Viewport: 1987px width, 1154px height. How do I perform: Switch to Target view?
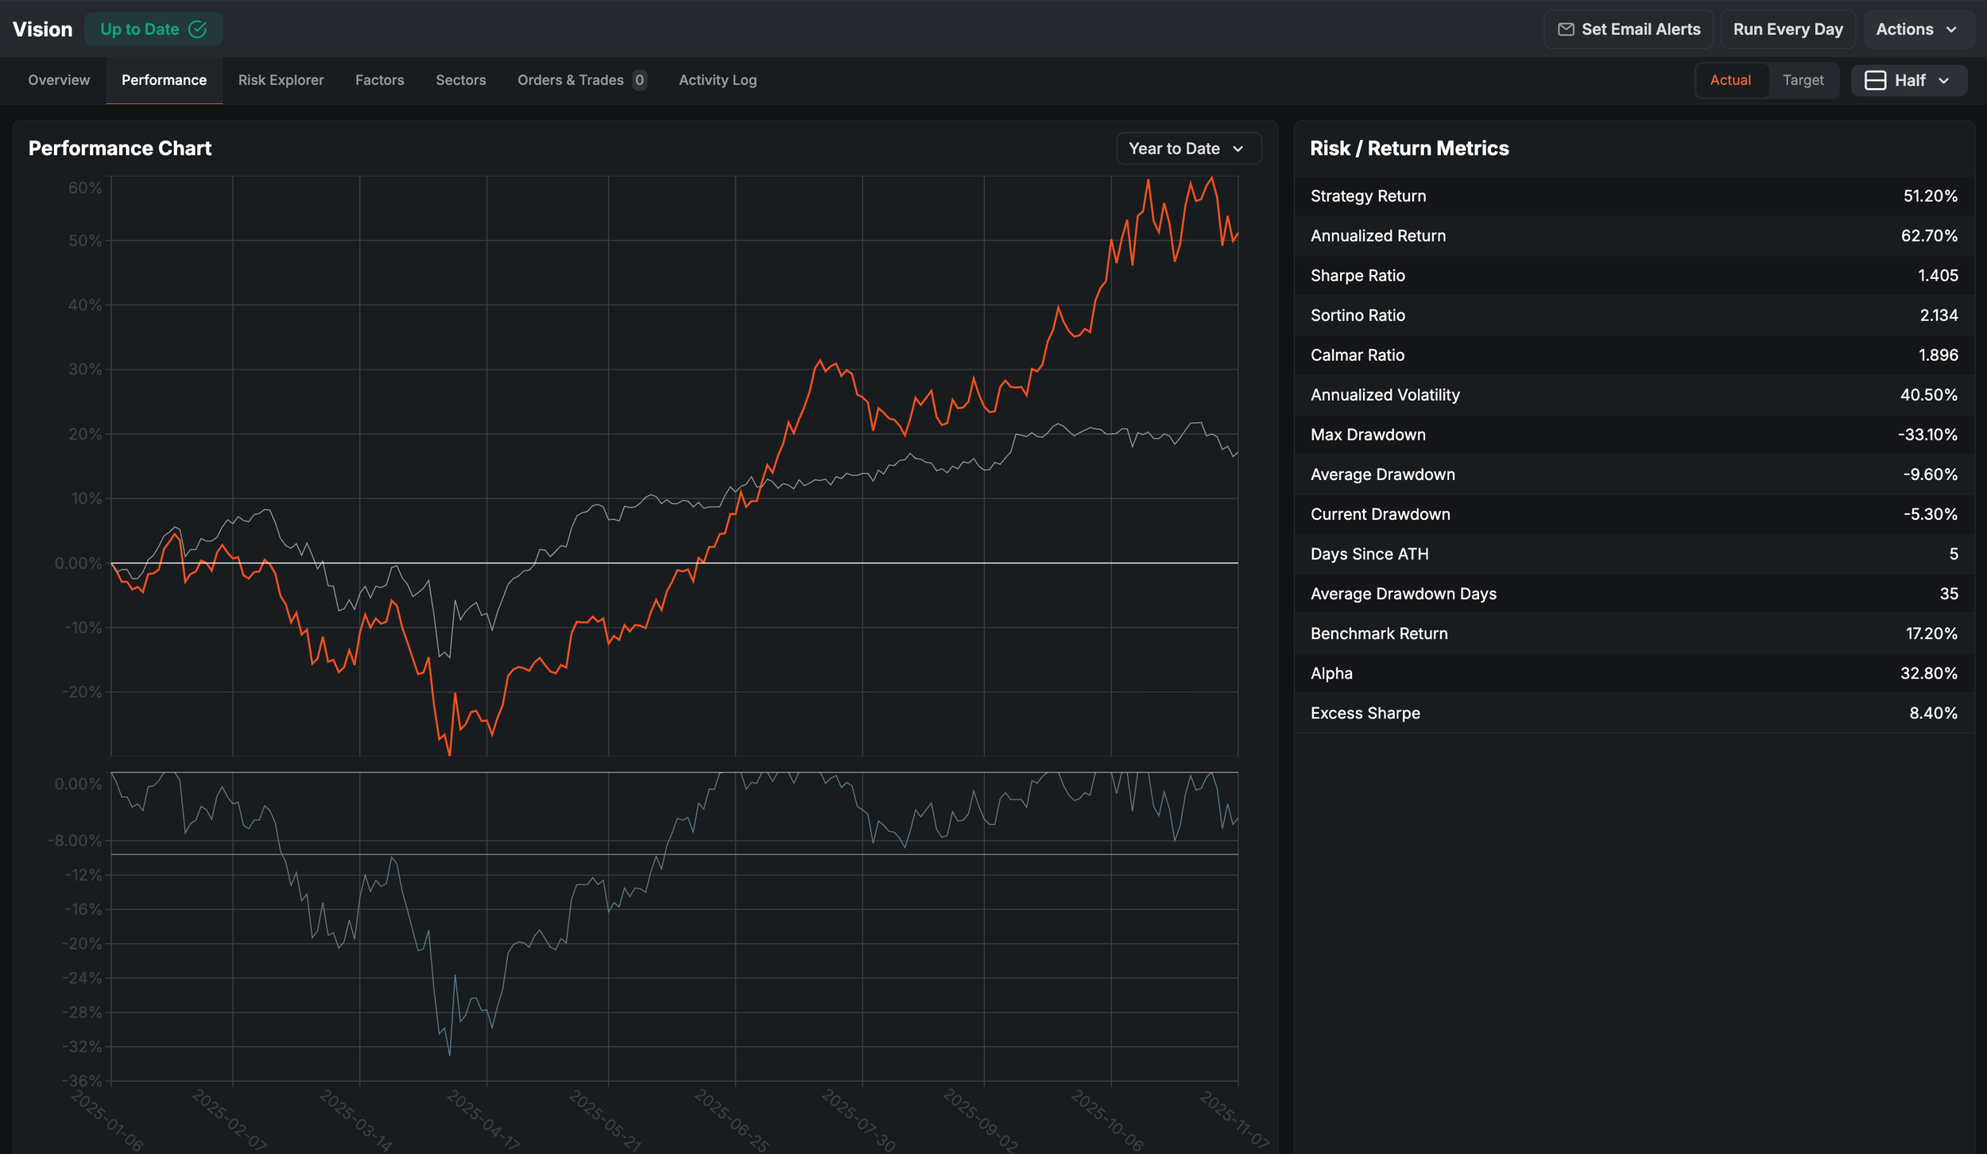tap(1803, 80)
